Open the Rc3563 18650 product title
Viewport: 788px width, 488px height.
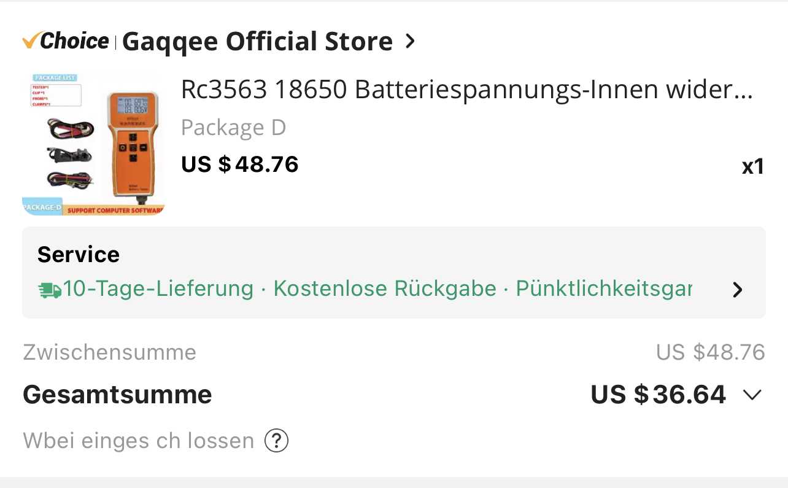tap(466, 90)
